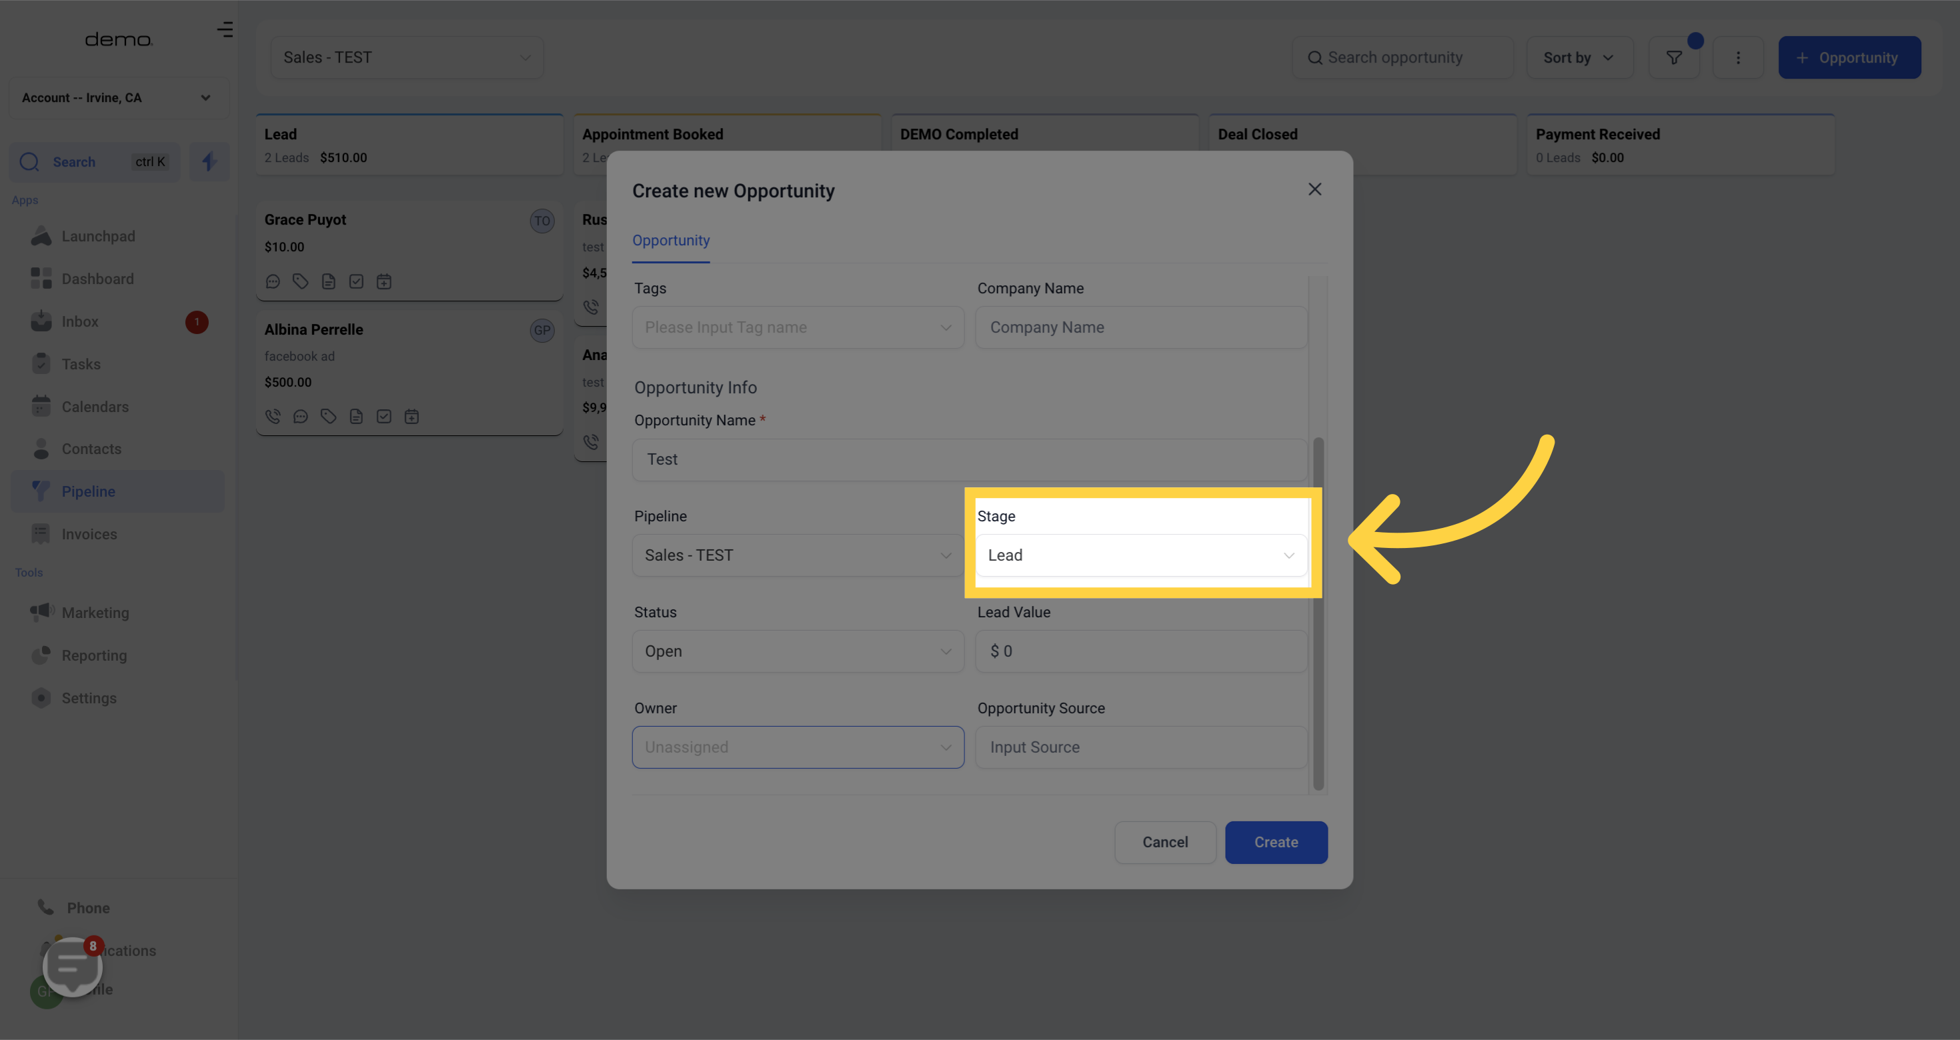This screenshot has height=1040, width=1960.
Task: Click the Create button
Action: [x=1275, y=842]
